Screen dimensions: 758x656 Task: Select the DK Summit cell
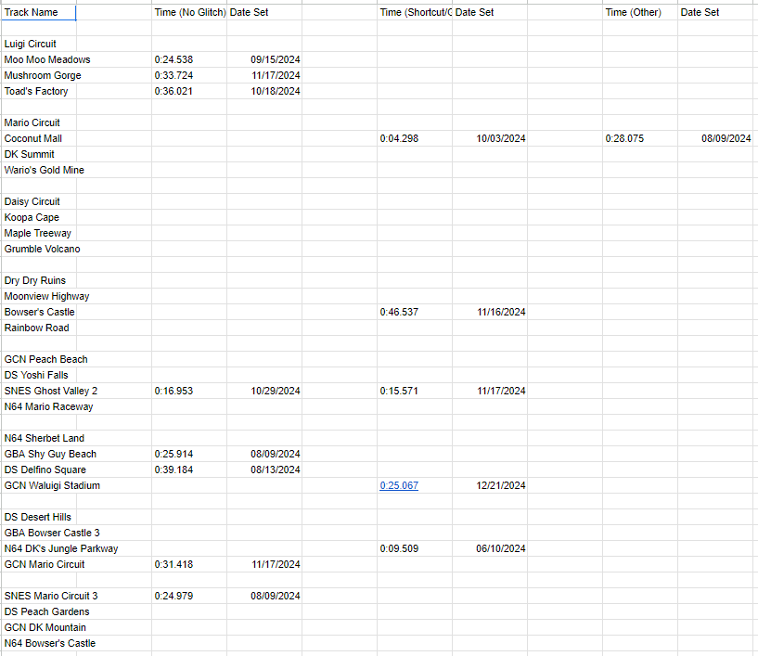39,154
